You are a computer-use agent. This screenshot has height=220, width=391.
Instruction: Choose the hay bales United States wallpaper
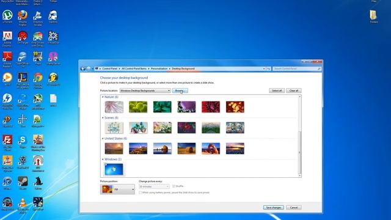click(x=186, y=148)
